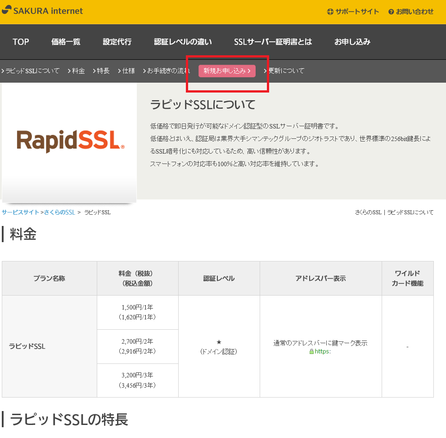The width and height of the screenshot is (446, 438).
Task: Click the ラピッドSSLについて hero heading
Action: click(203, 105)
